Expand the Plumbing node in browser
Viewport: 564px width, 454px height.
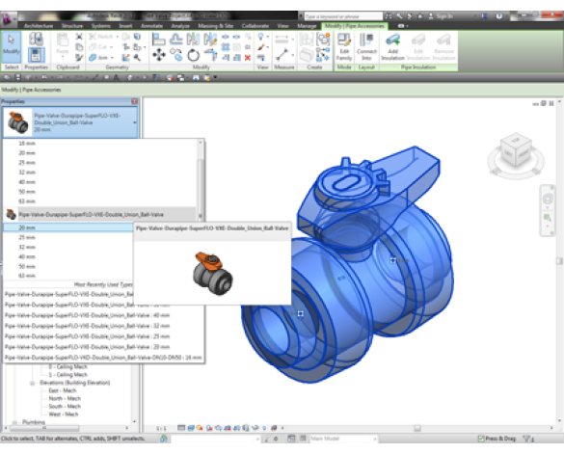tap(14, 422)
